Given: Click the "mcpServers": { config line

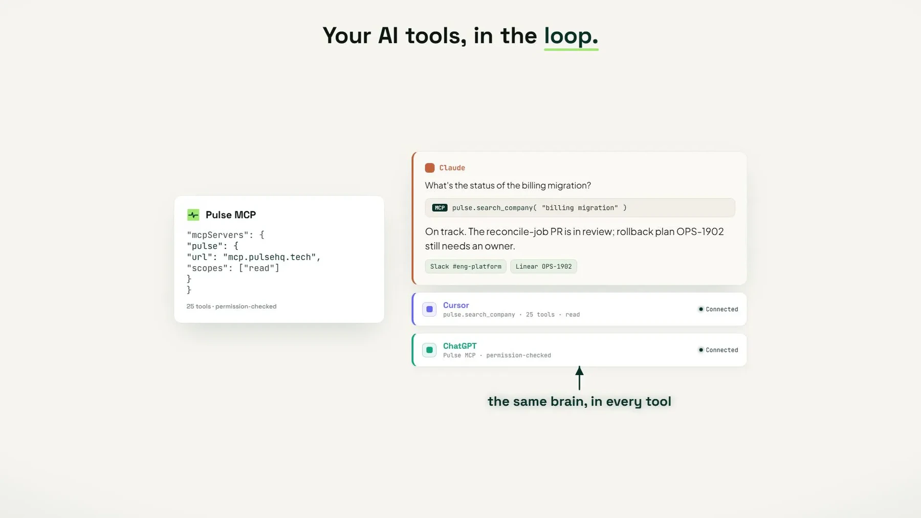Looking at the screenshot, I should [226, 235].
